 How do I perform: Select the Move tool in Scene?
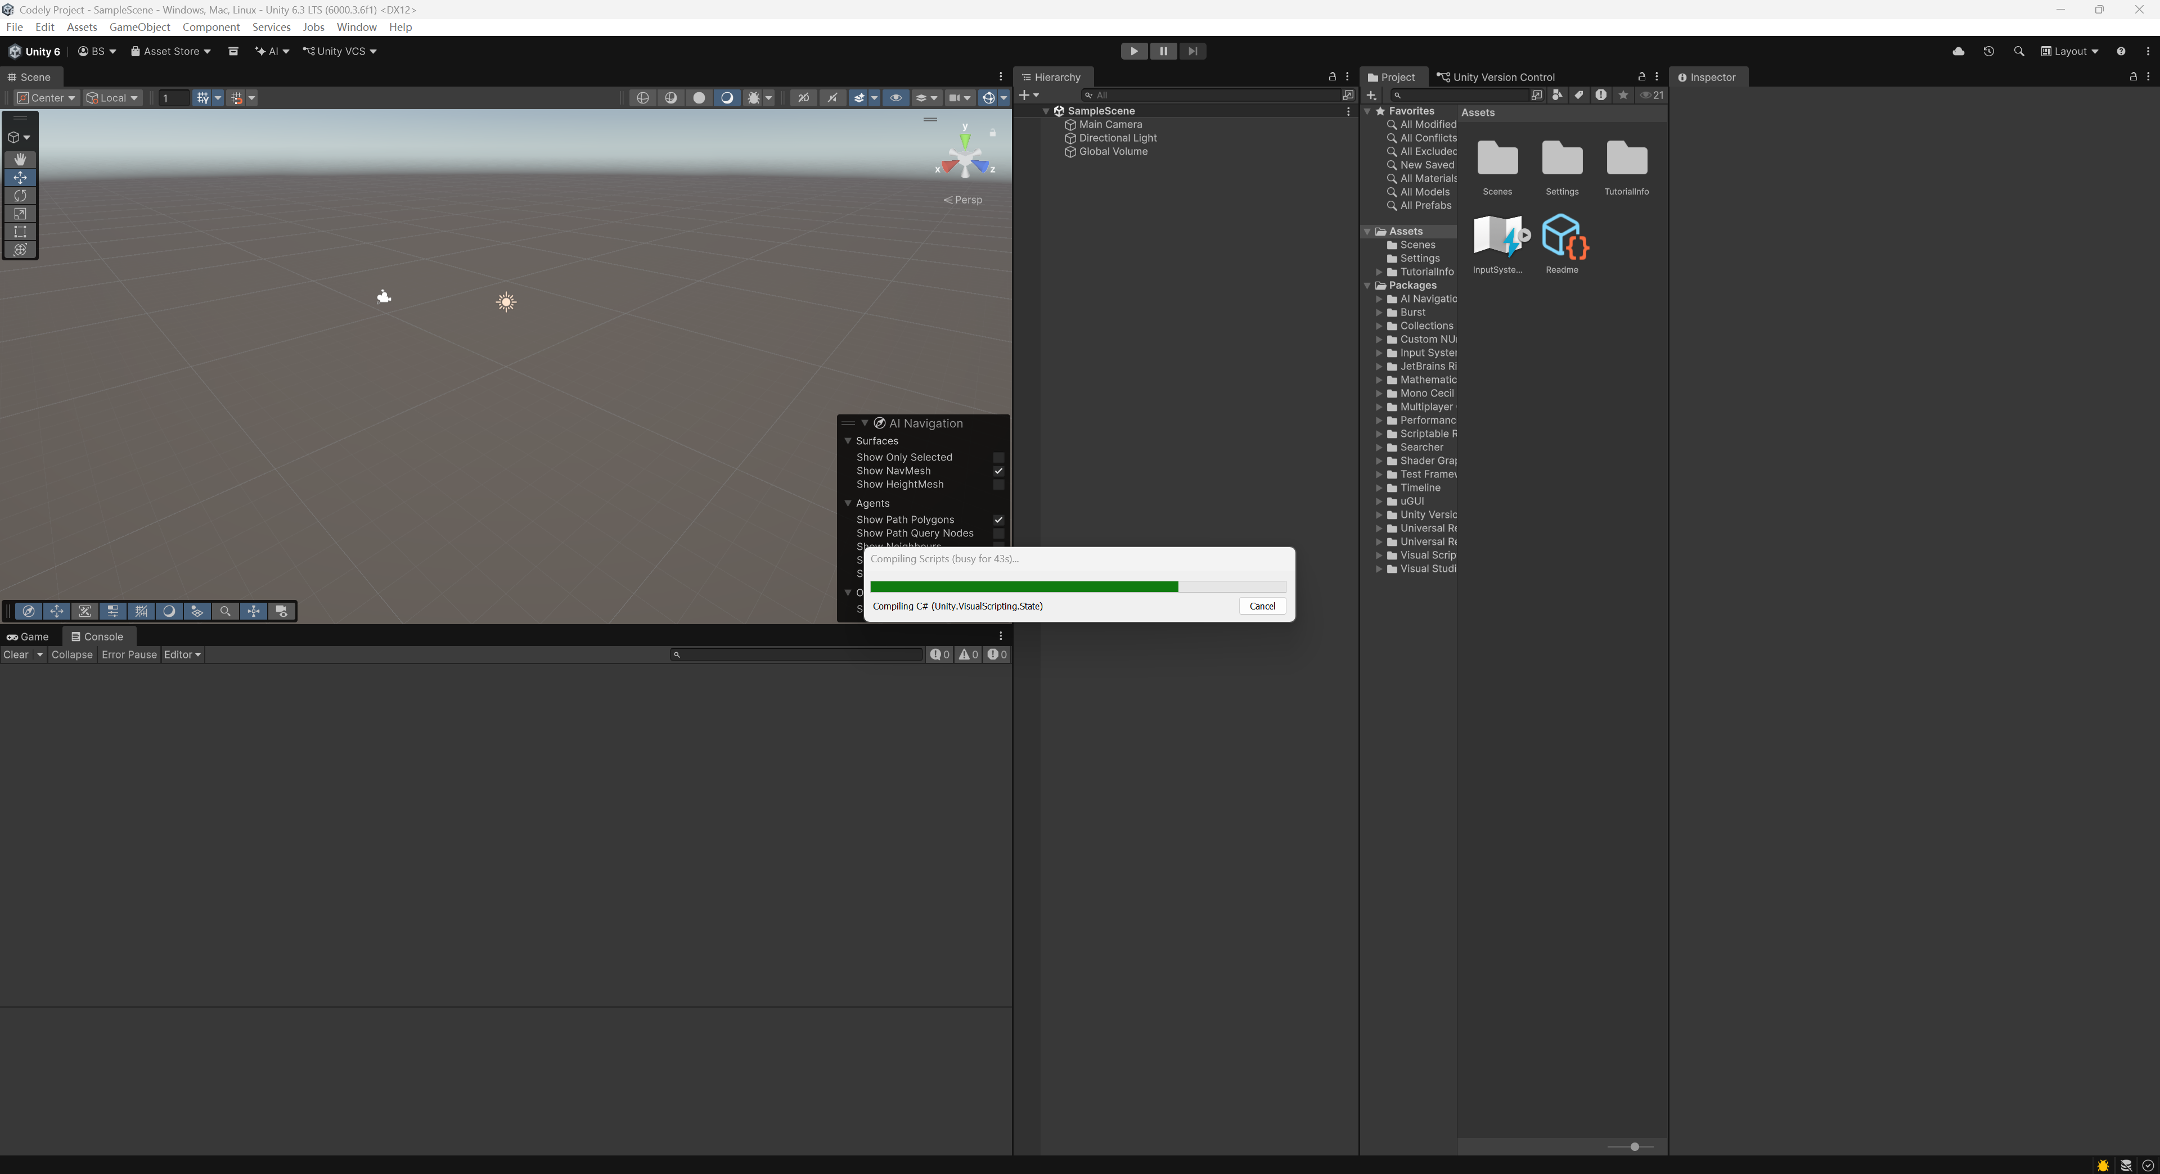pos(20,178)
